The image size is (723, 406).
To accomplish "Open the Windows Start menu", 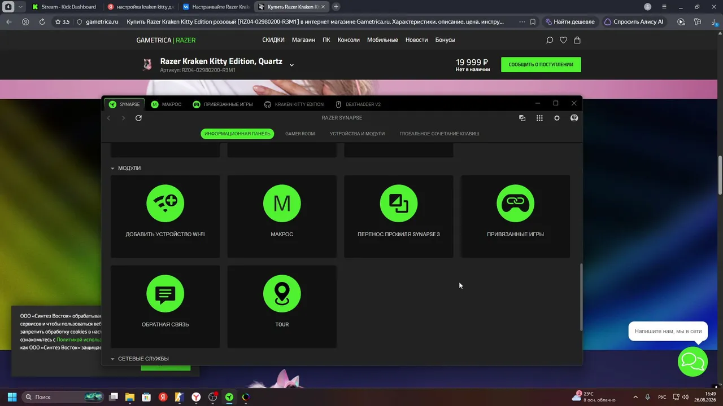I will click(12, 397).
